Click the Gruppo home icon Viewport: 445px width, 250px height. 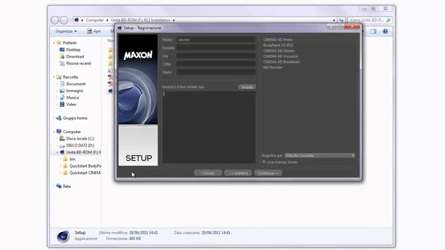click(x=59, y=118)
